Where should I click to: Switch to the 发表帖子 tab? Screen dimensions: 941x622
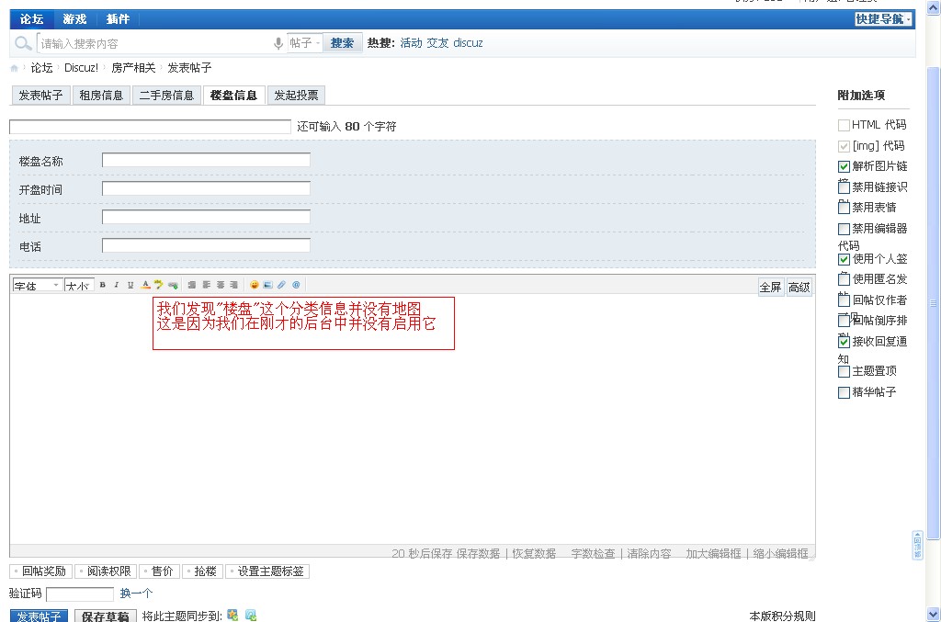(x=40, y=96)
